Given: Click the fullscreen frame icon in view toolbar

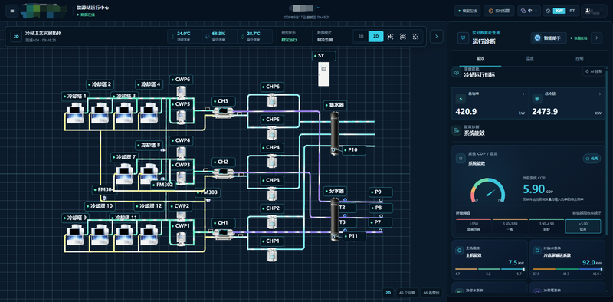Looking at the screenshot, I should pos(415,36).
